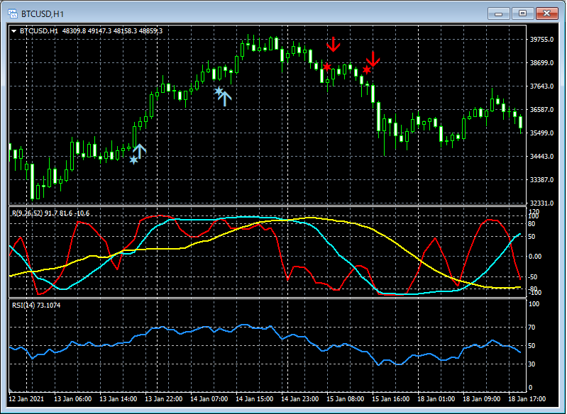Click the 14 Jan 15:00 time axis label

coord(255,399)
